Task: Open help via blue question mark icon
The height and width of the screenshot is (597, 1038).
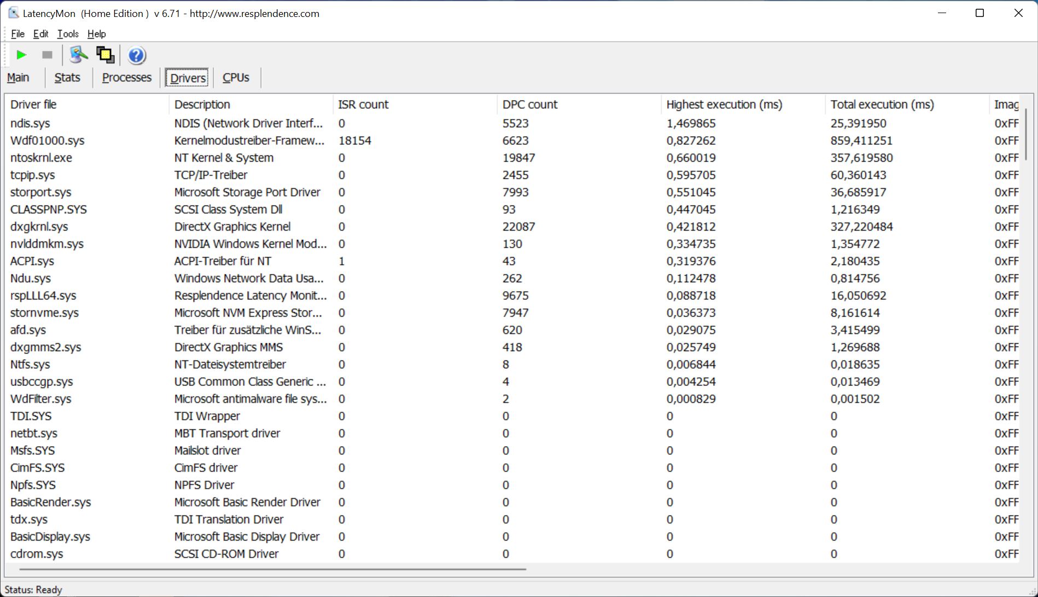Action: 136,55
